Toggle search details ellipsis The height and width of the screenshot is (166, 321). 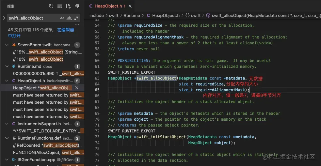[77, 25]
